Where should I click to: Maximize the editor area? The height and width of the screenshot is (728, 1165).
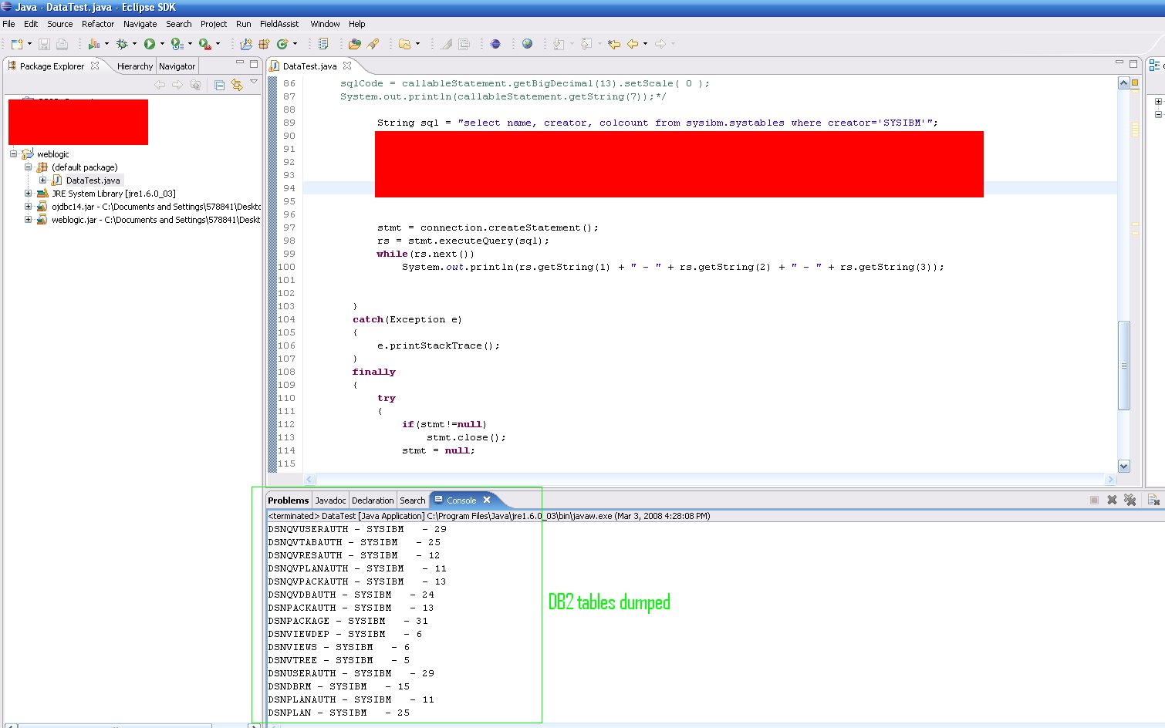(x=1133, y=63)
